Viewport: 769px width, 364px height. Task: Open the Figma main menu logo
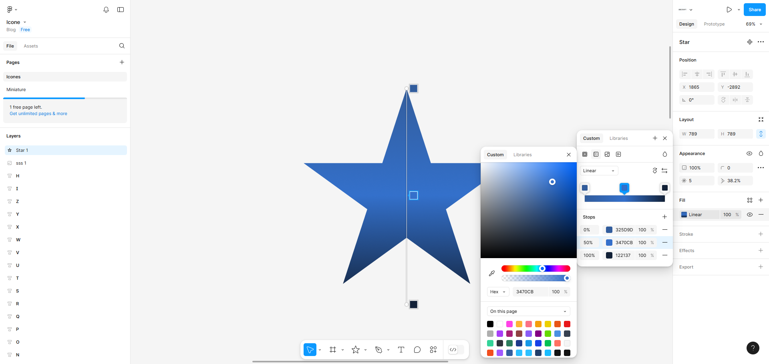pyautogui.click(x=10, y=10)
